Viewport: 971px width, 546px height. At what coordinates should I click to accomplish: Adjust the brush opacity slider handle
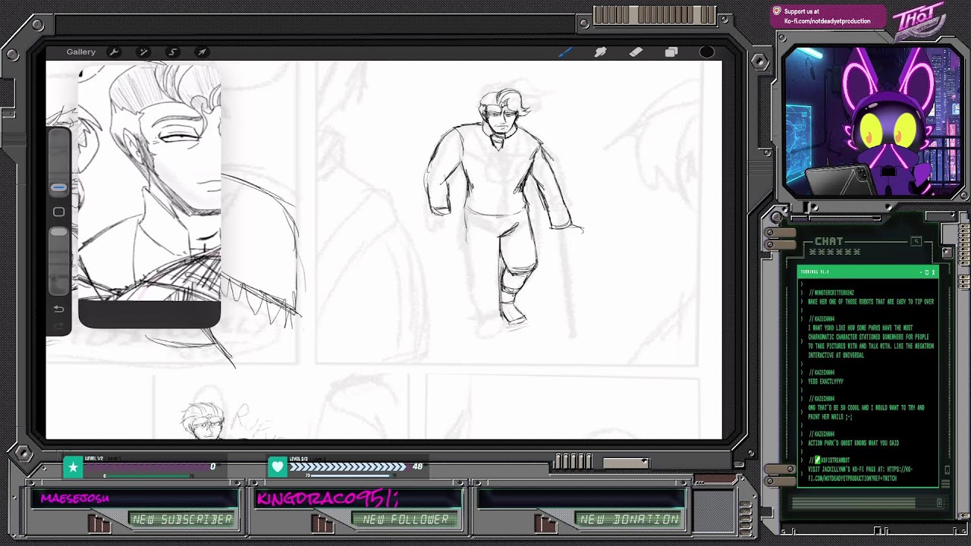(x=58, y=231)
